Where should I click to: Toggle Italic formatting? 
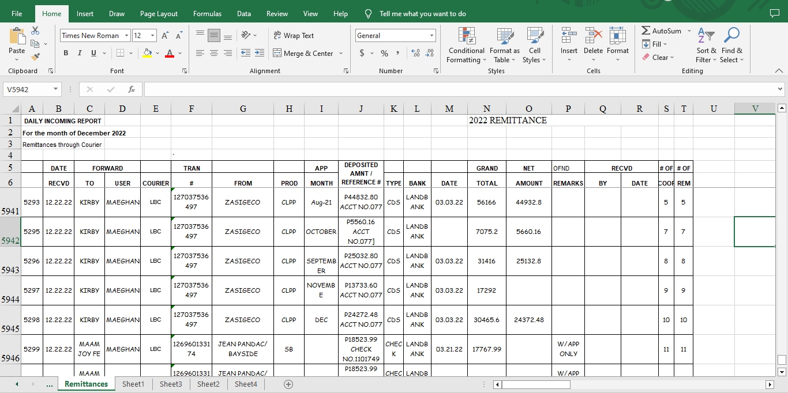pos(80,53)
